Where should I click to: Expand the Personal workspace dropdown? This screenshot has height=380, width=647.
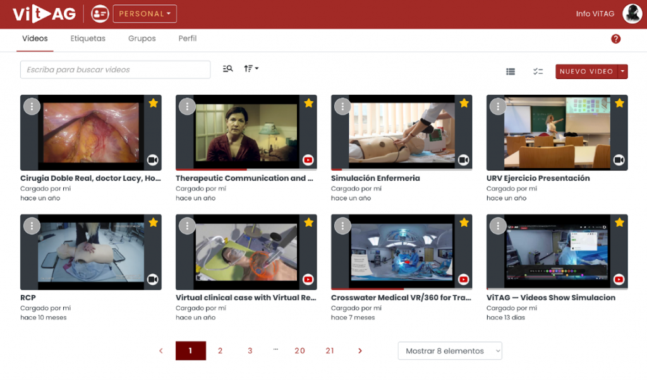(x=145, y=14)
